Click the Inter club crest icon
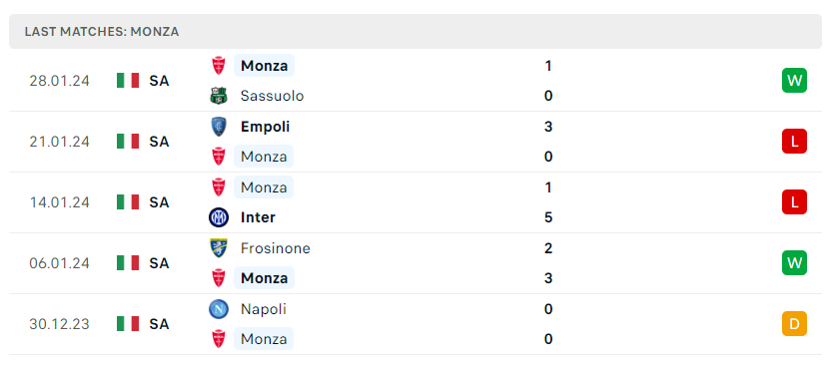This screenshot has height=366, width=829. pos(219,217)
